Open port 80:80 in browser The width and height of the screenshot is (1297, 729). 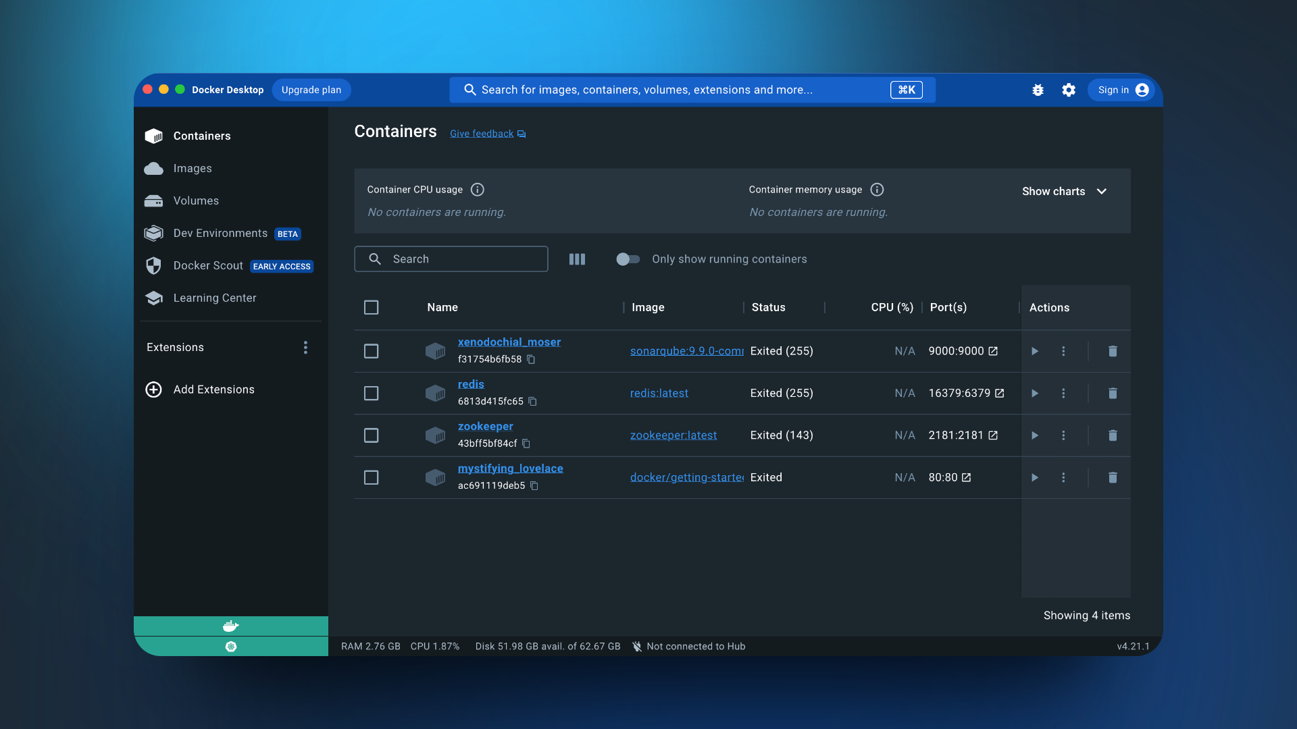click(x=967, y=477)
